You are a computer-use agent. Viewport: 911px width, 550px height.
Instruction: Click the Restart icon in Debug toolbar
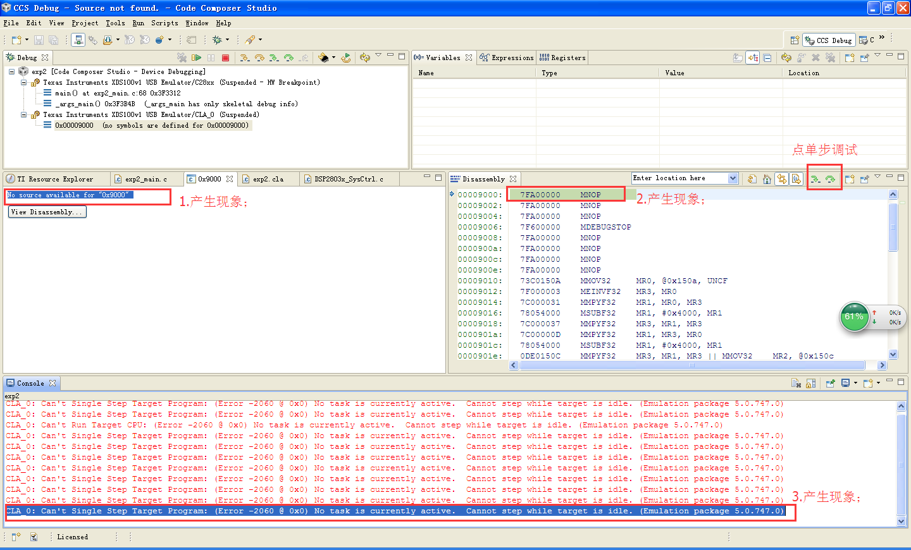346,58
